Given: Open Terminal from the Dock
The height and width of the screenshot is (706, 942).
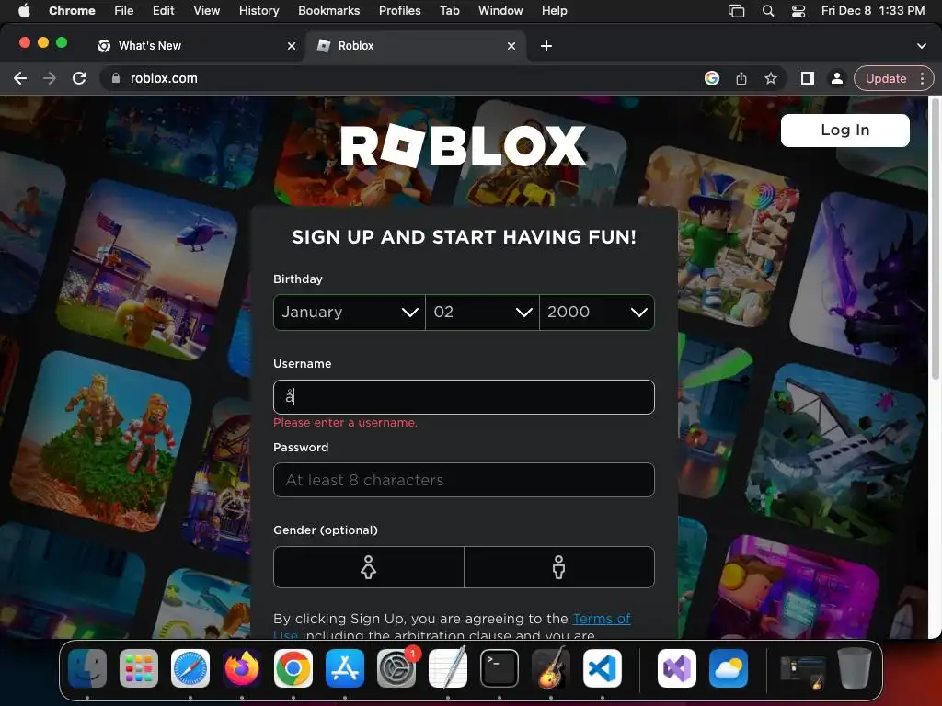Looking at the screenshot, I should [x=500, y=668].
